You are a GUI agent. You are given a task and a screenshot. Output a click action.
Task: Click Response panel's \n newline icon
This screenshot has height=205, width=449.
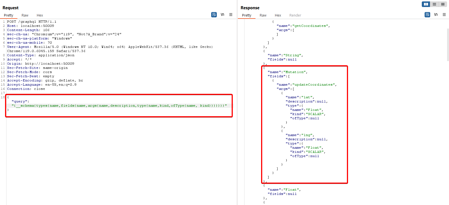coord(436,15)
